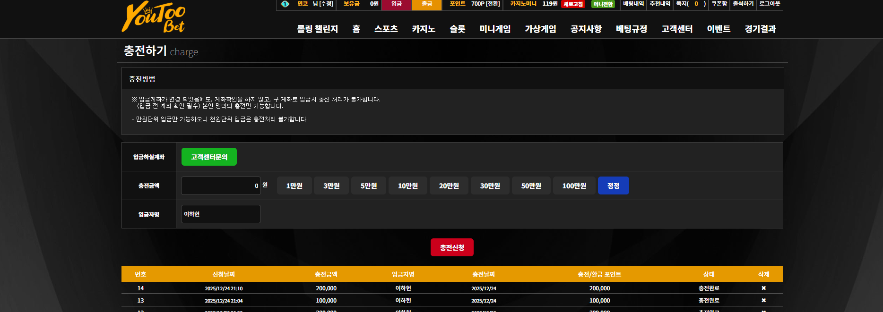
Task: Click the green 머니전환 money transfer badge
Action: (x=603, y=4)
